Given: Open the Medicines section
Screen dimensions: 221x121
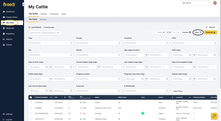Looking at the screenshot, I should tap(9, 28).
